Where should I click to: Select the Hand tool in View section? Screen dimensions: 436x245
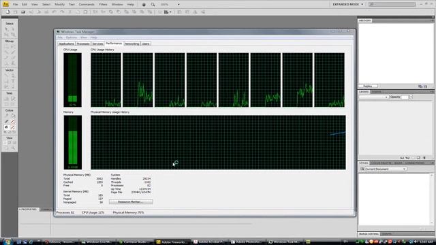[x=6, y=148]
